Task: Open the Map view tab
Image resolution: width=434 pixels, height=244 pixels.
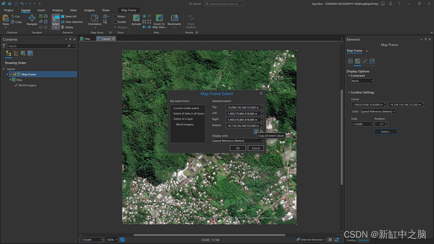Action: pos(85,39)
